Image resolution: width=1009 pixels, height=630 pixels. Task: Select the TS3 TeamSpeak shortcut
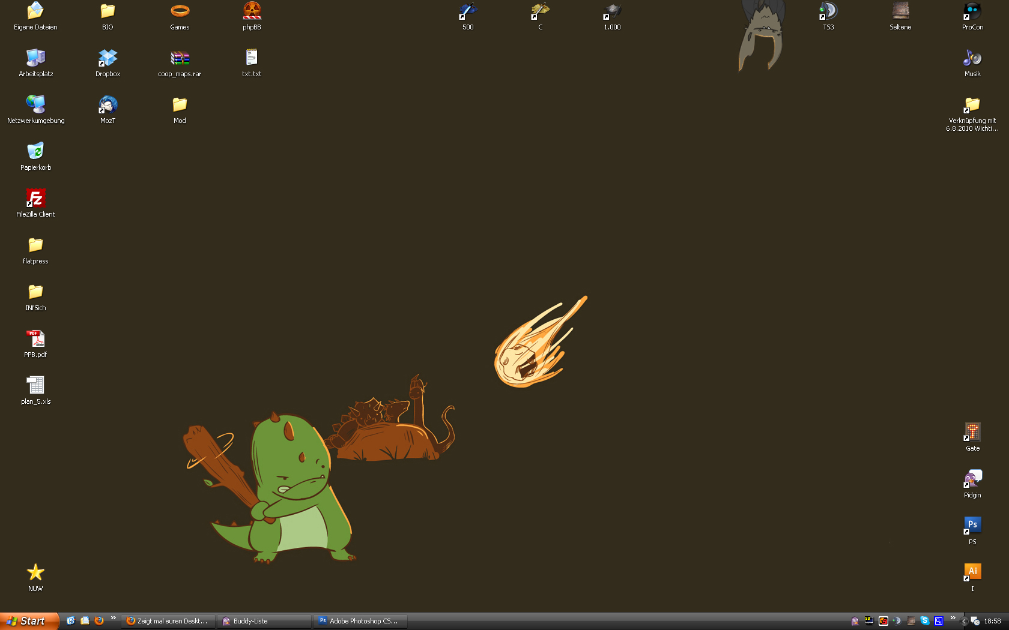[x=828, y=11]
